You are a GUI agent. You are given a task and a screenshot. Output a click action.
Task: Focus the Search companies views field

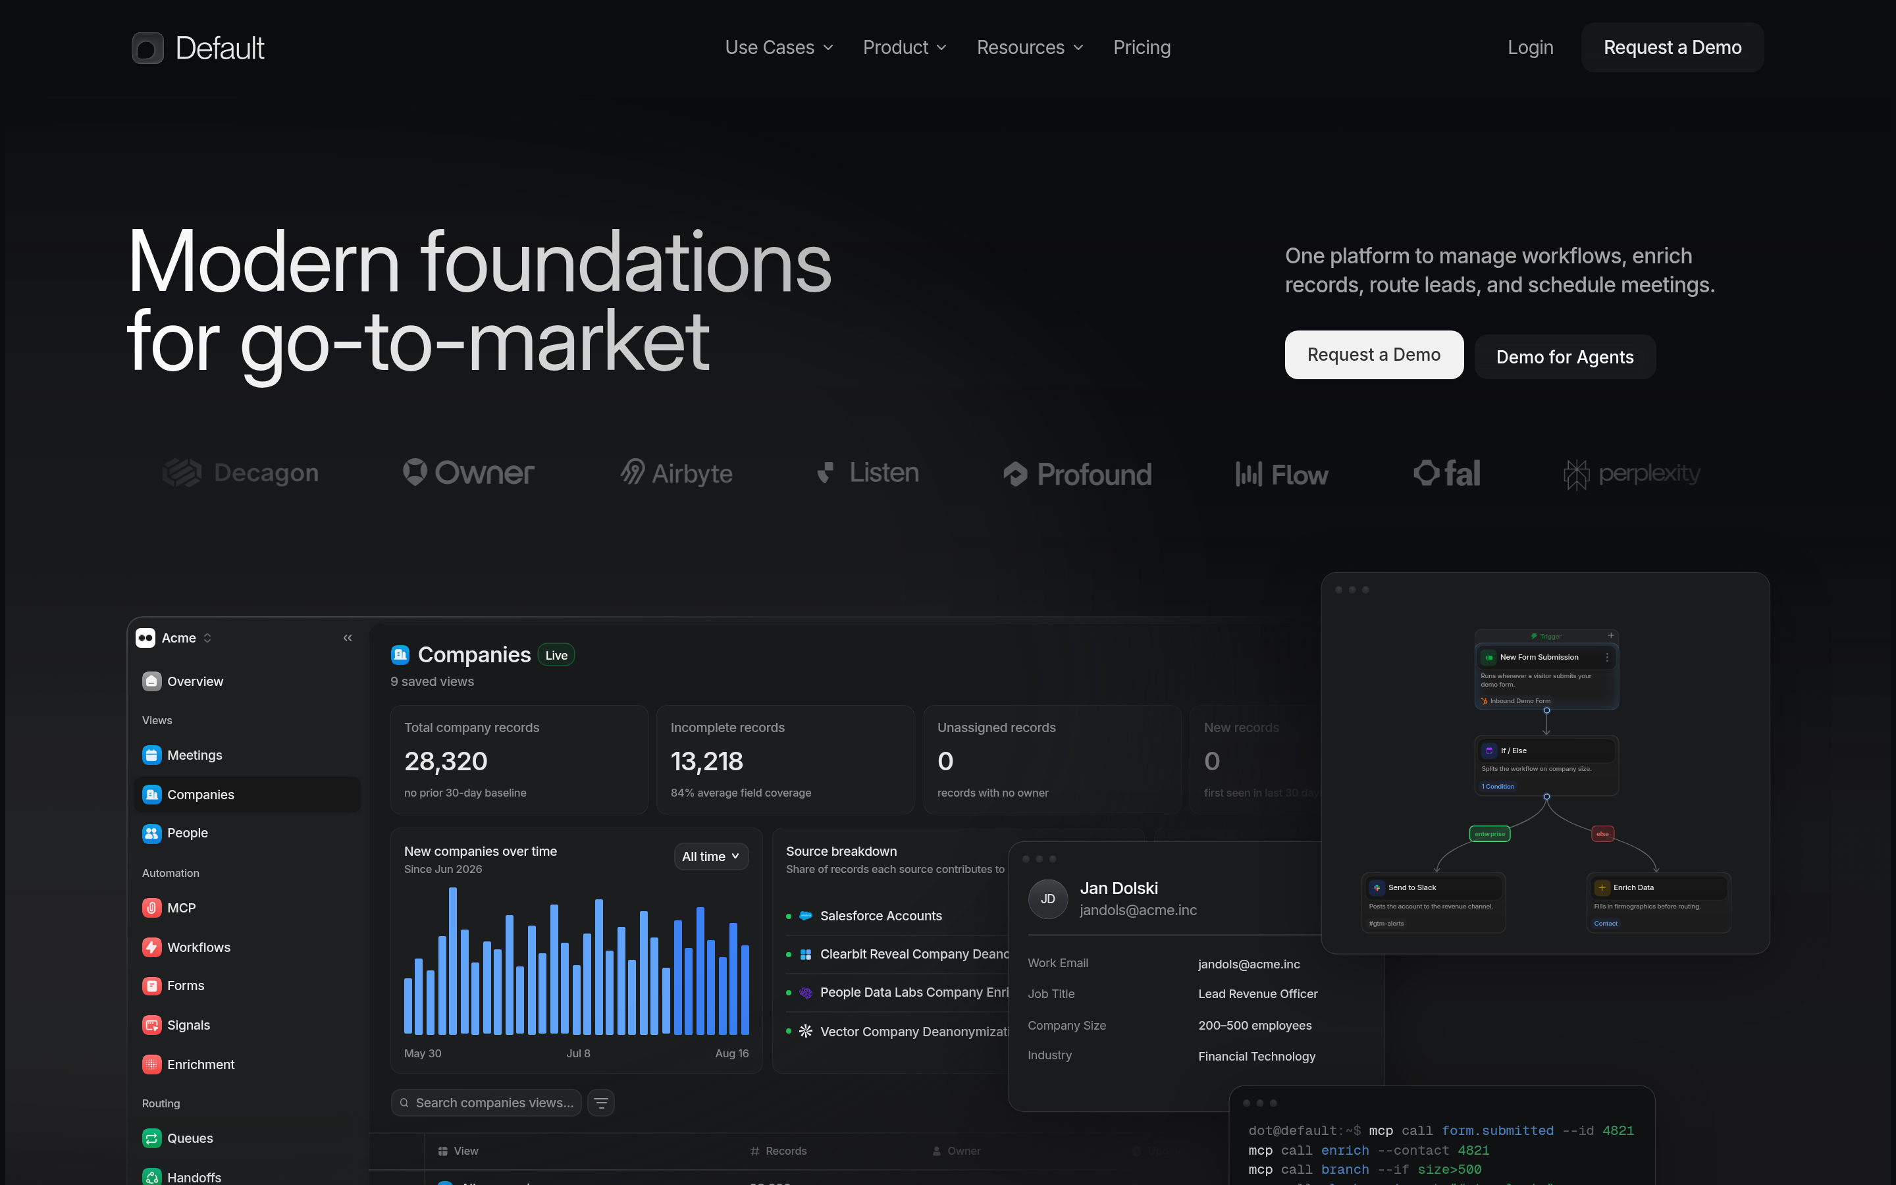(487, 1103)
